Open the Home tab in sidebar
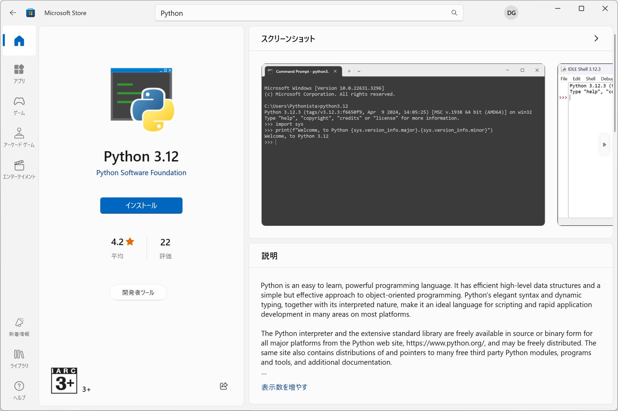This screenshot has width=618, height=411. click(19, 41)
